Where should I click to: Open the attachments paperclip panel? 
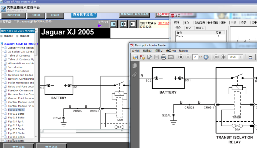pos(134,75)
